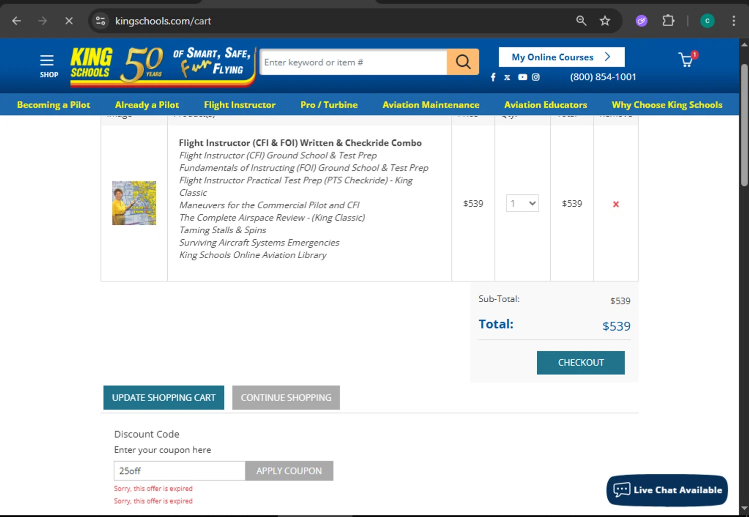Click the Discount Code heading

click(x=147, y=434)
